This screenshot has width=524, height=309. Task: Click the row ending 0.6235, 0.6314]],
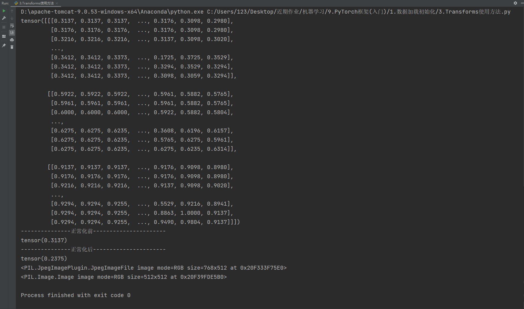click(144, 149)
